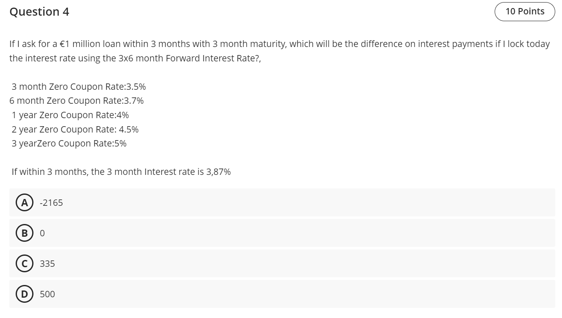Select the circled B answer option
562x318 pixels.
[25, 233]
